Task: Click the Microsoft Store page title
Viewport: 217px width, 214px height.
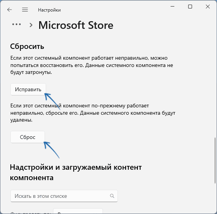Action: click(x=76, y=25)
